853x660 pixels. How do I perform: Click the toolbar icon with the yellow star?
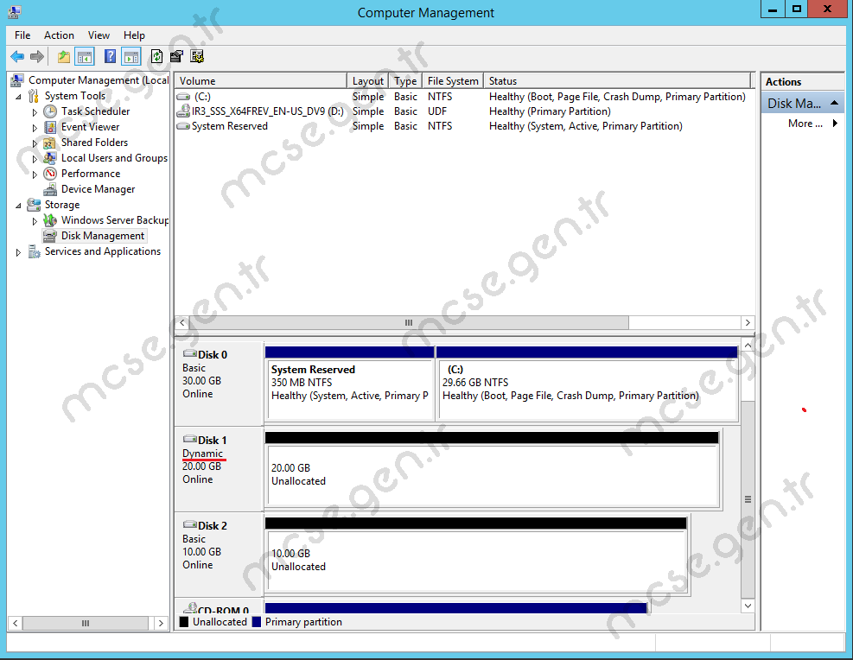[x=197, y=56]
